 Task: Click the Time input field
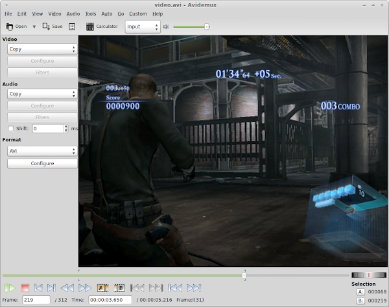(110, 300)
